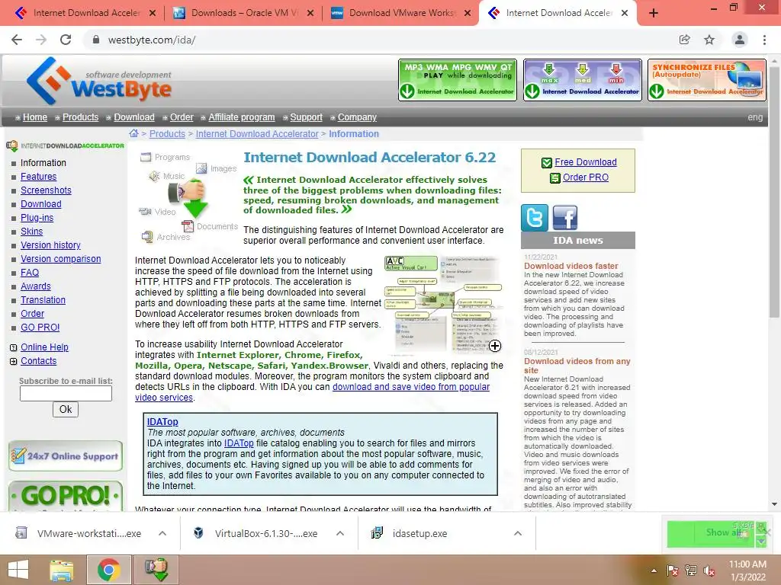Click the muted volume tray icon
Viewport: 781px width, 585px height.
click(x=709, y=571)
